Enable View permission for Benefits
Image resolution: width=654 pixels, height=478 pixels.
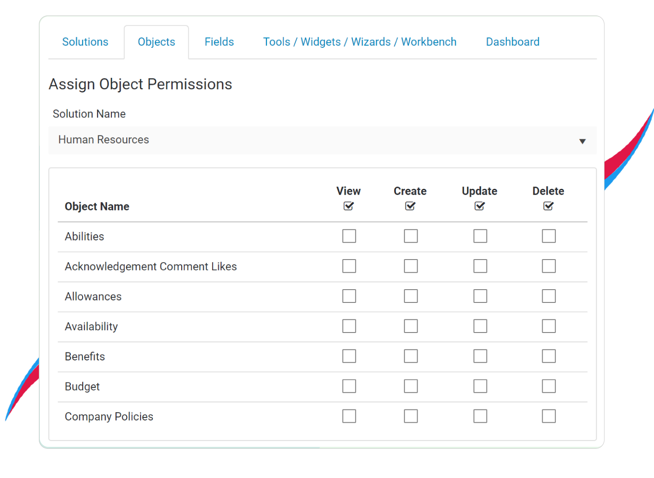(x=349, y=356)
